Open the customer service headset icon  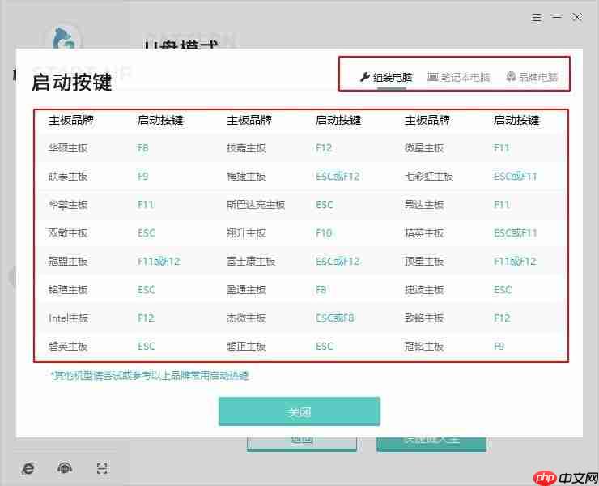65,467
